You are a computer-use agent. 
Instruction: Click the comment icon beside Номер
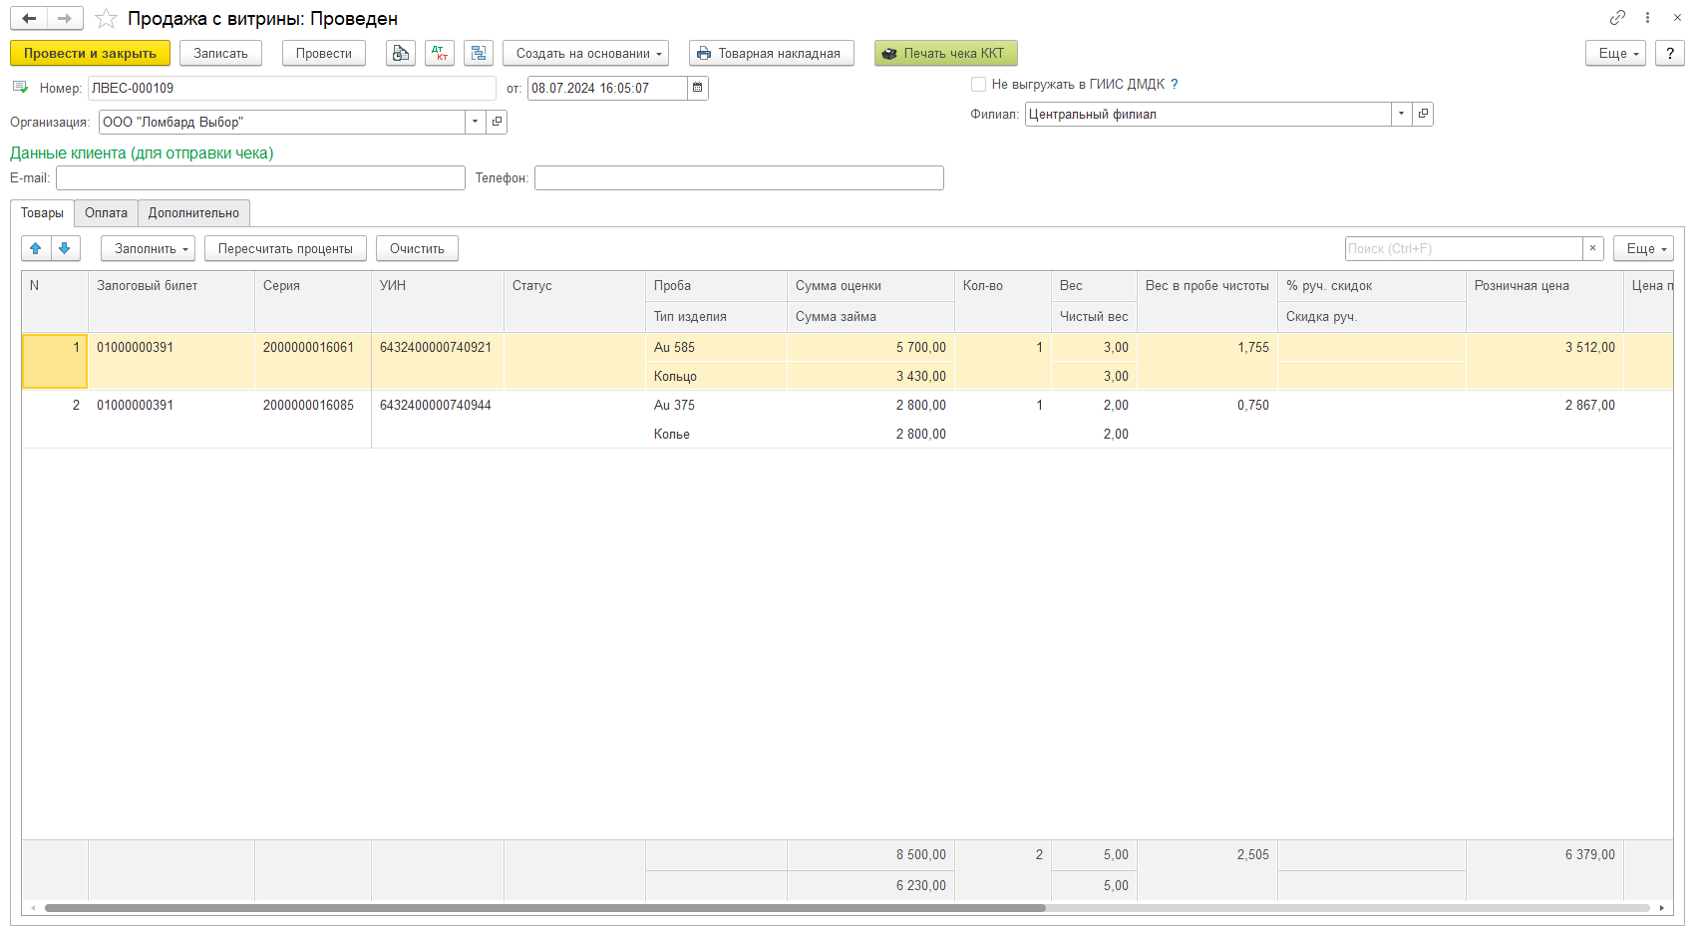(20, 88)
